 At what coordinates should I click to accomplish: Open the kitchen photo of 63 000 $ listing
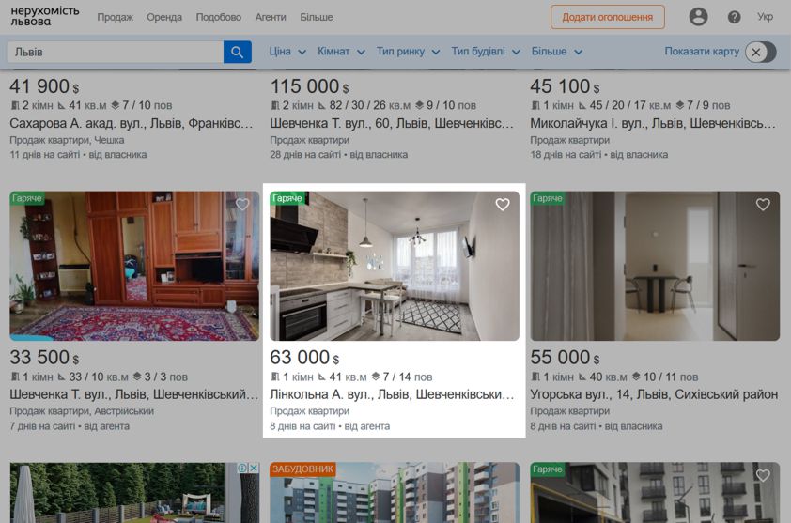coord(395,266)
